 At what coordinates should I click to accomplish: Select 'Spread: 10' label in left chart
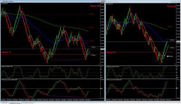[x=6, y=52]
